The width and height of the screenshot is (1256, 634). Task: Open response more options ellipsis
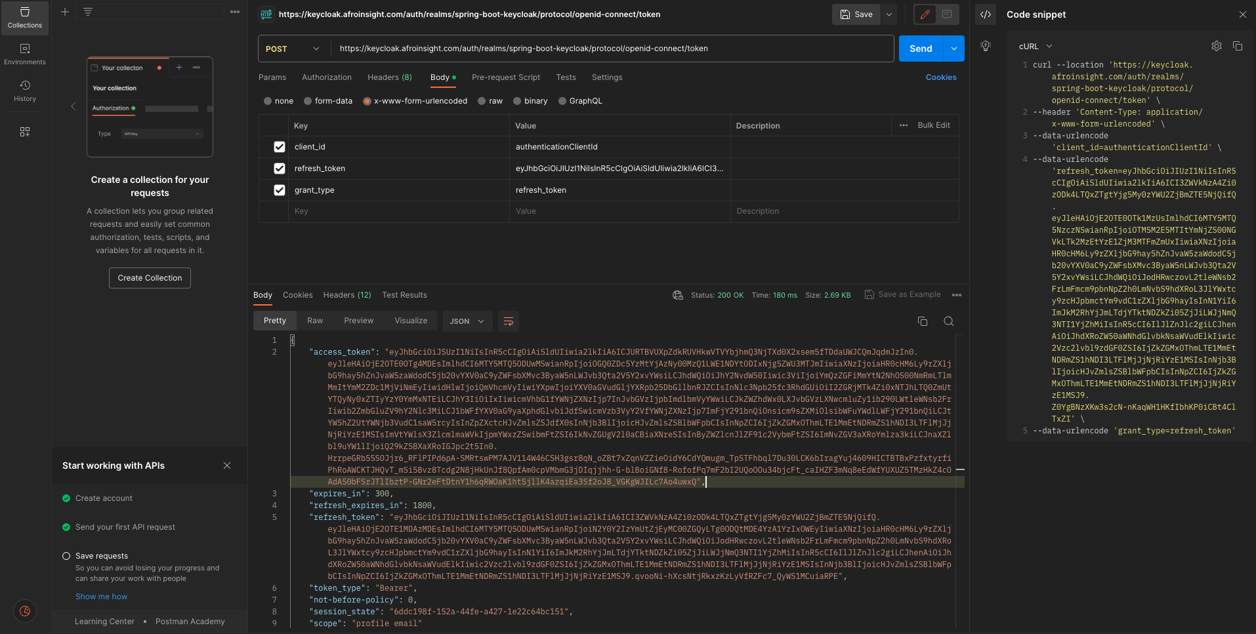(x=957, y=295)
